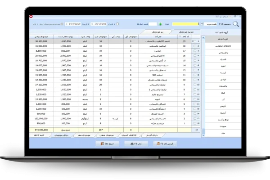
Task: Open the 'دارای موجودی' bottom tab
Action: (x=61, y=135)
